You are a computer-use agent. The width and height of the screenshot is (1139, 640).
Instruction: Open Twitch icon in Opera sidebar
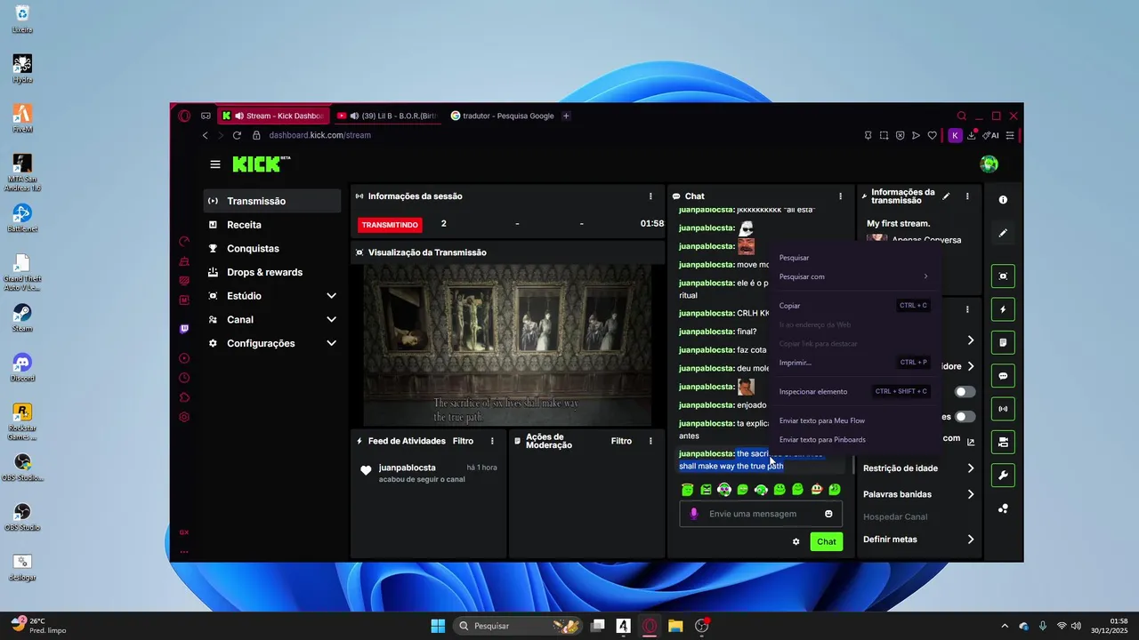click(184, 329)
